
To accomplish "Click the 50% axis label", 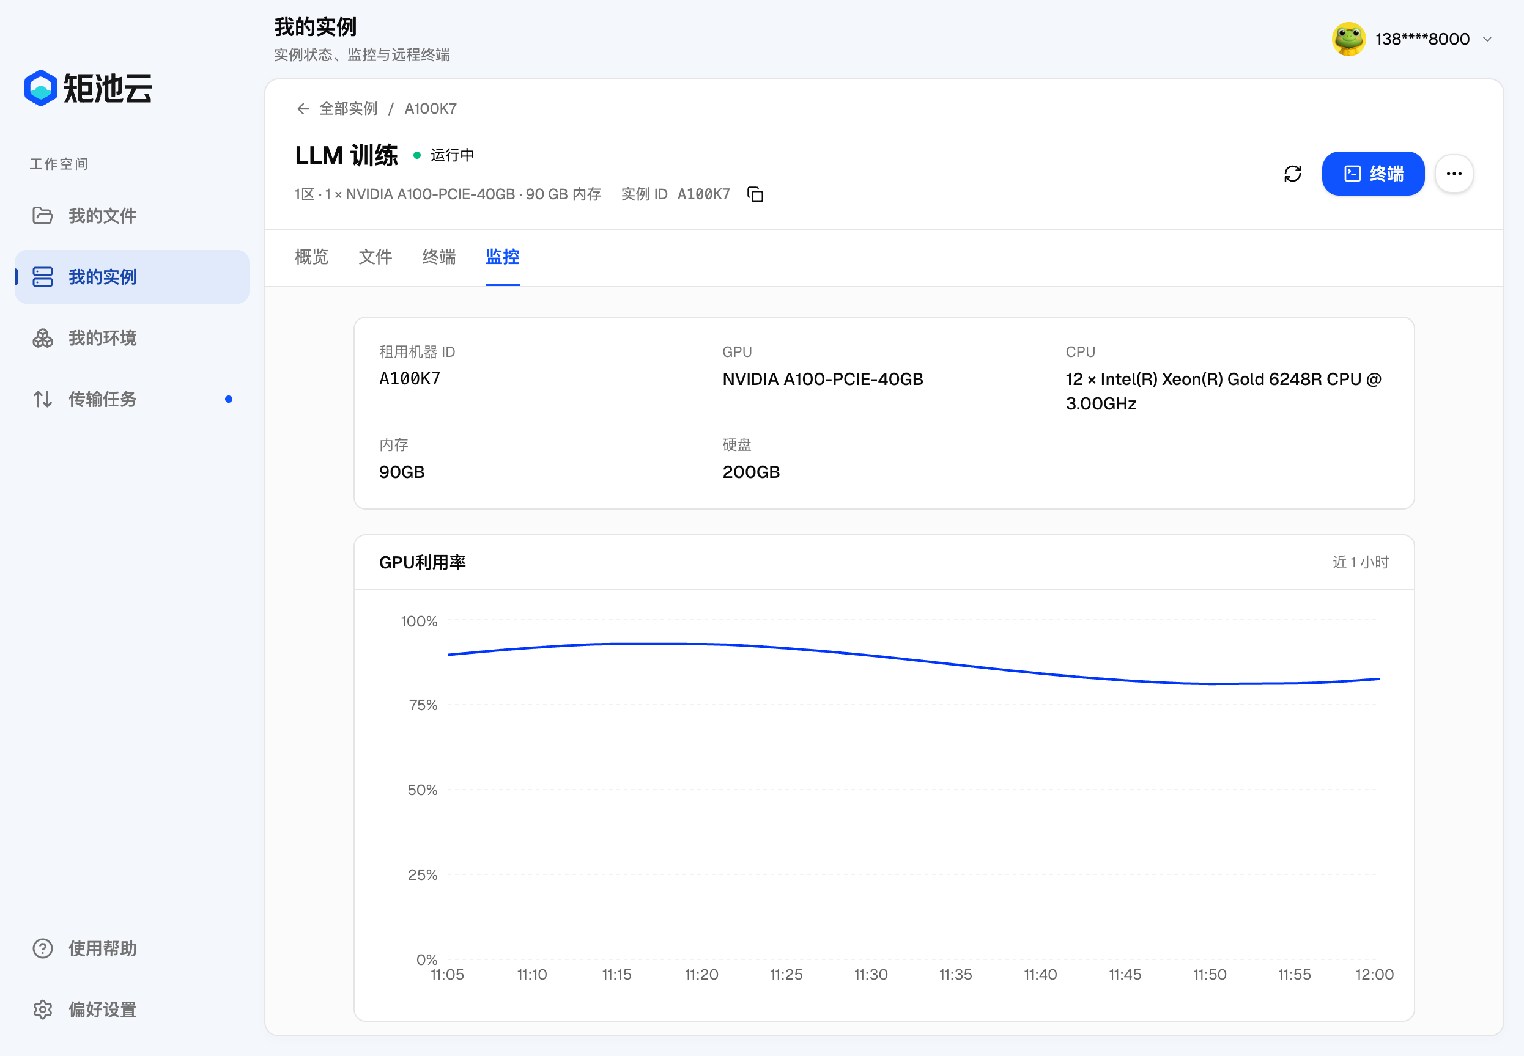I will click(423, 790).
